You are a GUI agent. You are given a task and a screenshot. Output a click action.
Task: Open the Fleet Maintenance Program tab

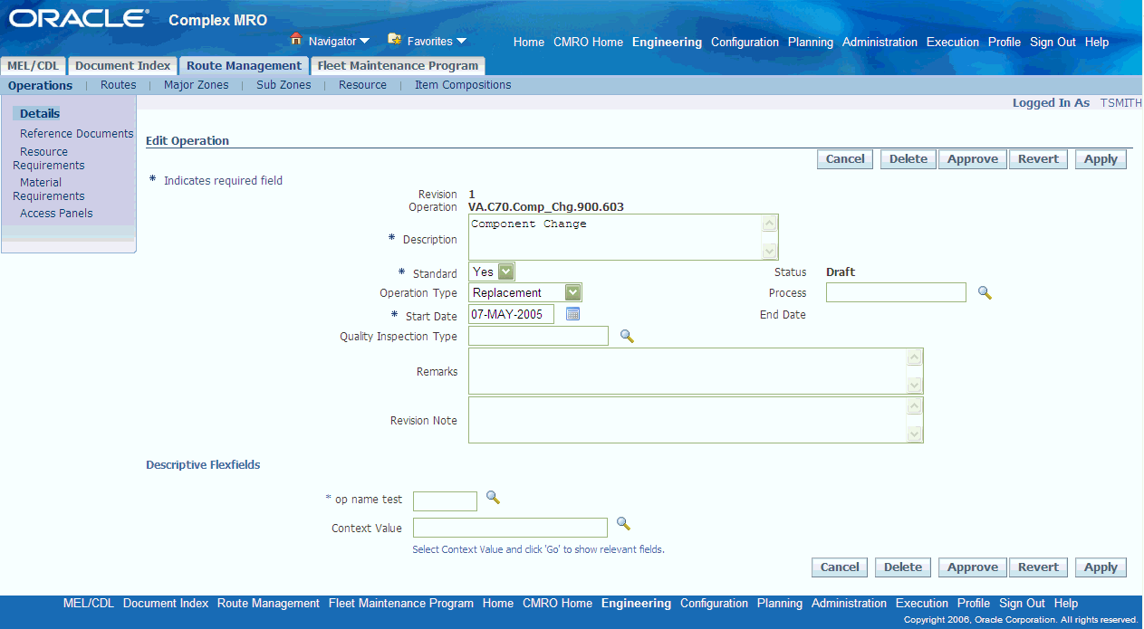click(398, 66)
